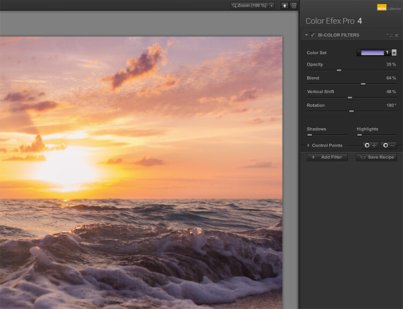Click the lightbulb background color icon
403x309 pixels.
284,5
